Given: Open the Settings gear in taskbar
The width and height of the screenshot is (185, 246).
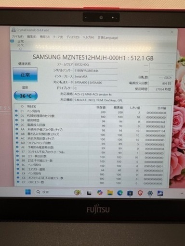Looking at the screenshot, I should tap(150, 193).
